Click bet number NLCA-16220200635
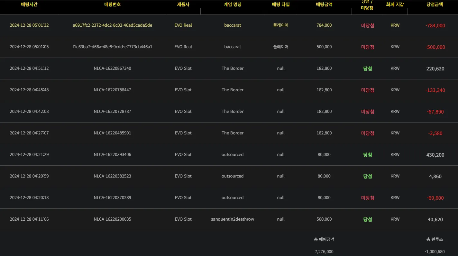 click(x=113, y=219)
